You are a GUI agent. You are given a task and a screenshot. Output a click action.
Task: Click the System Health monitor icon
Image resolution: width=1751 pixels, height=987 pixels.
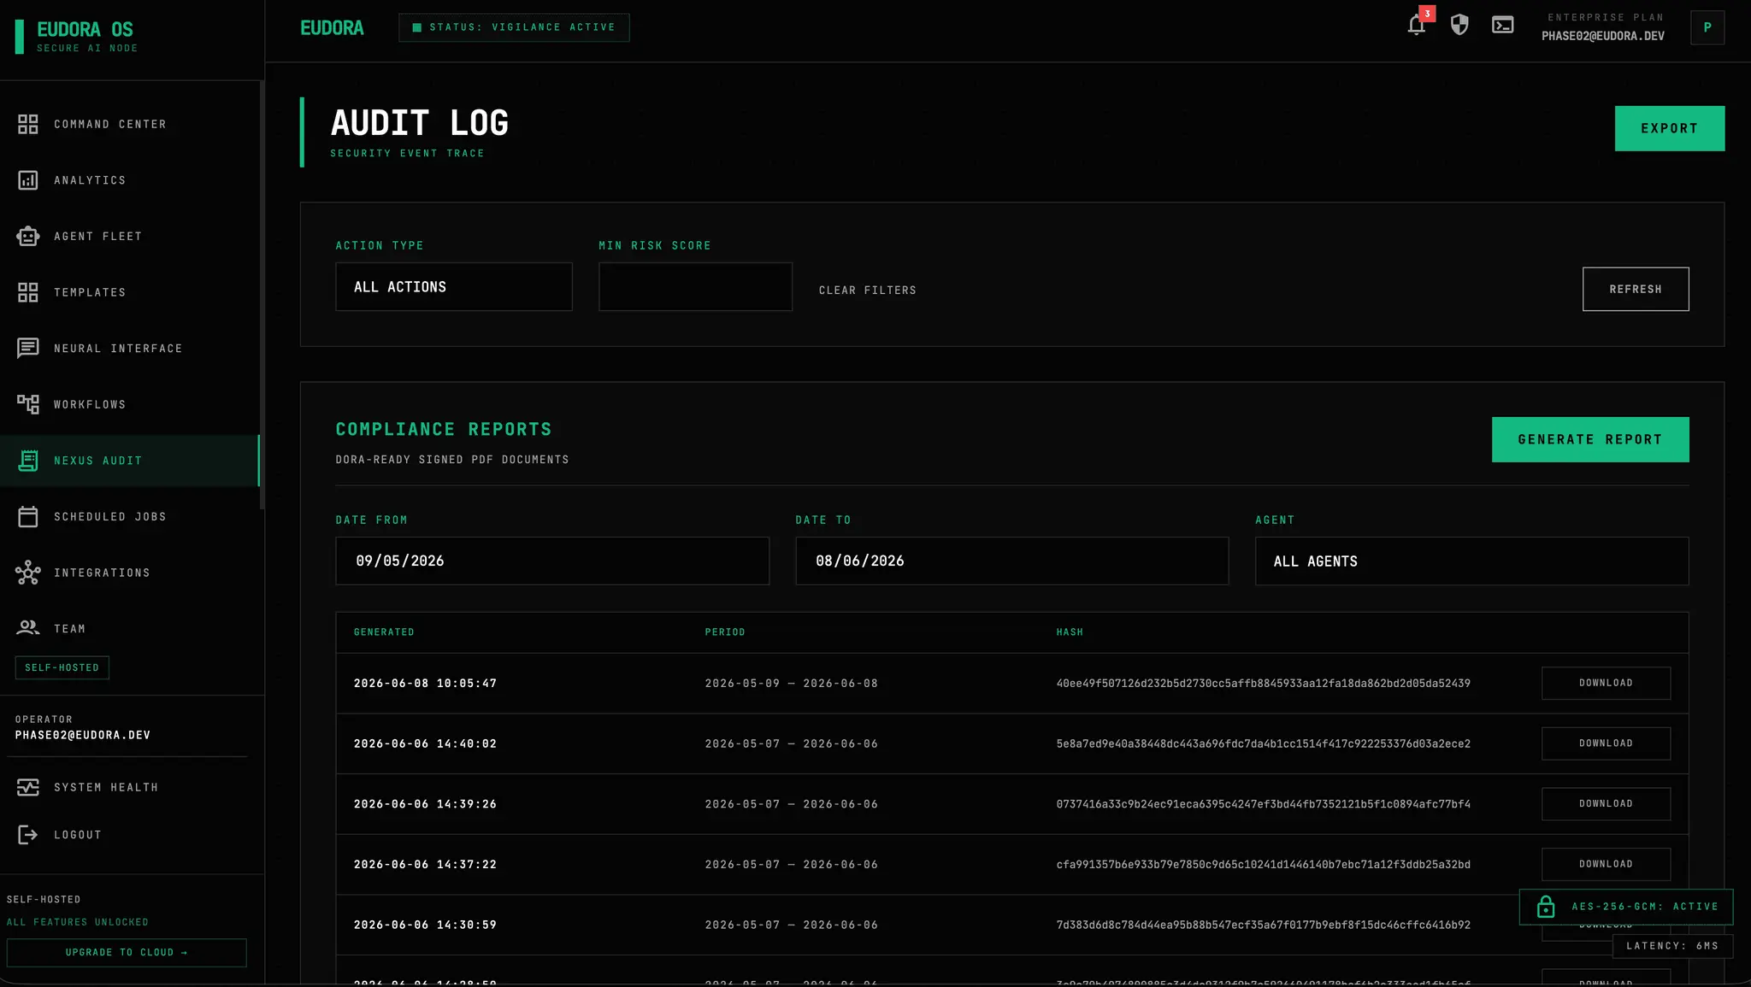coord(28,787)
